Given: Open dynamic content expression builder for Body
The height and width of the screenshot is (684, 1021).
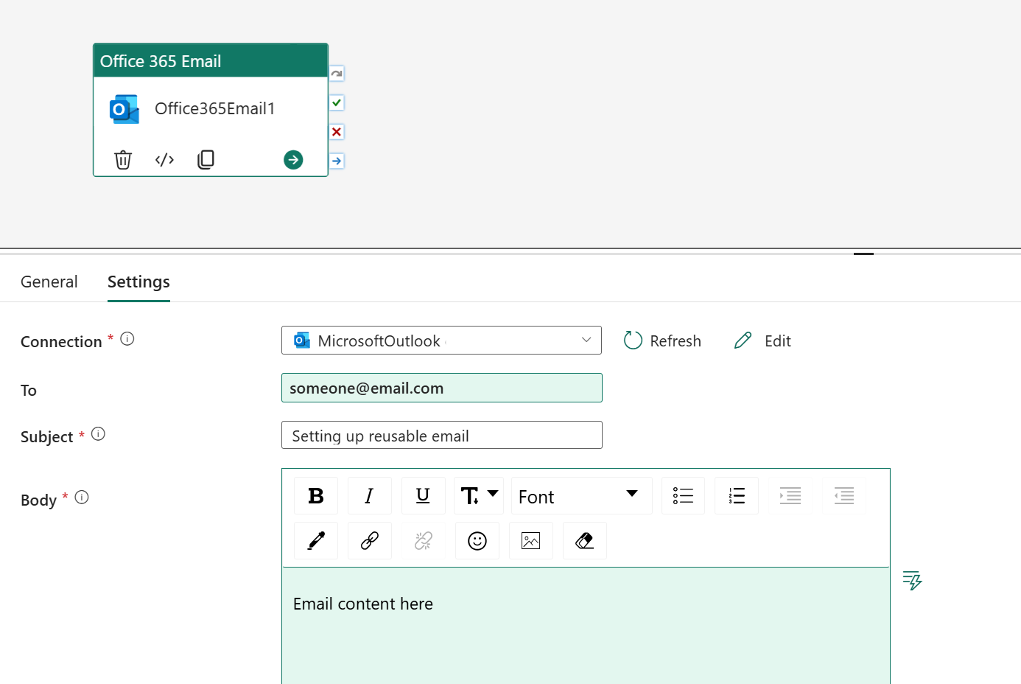Looking at the screenshot, I should pos(913,580).
